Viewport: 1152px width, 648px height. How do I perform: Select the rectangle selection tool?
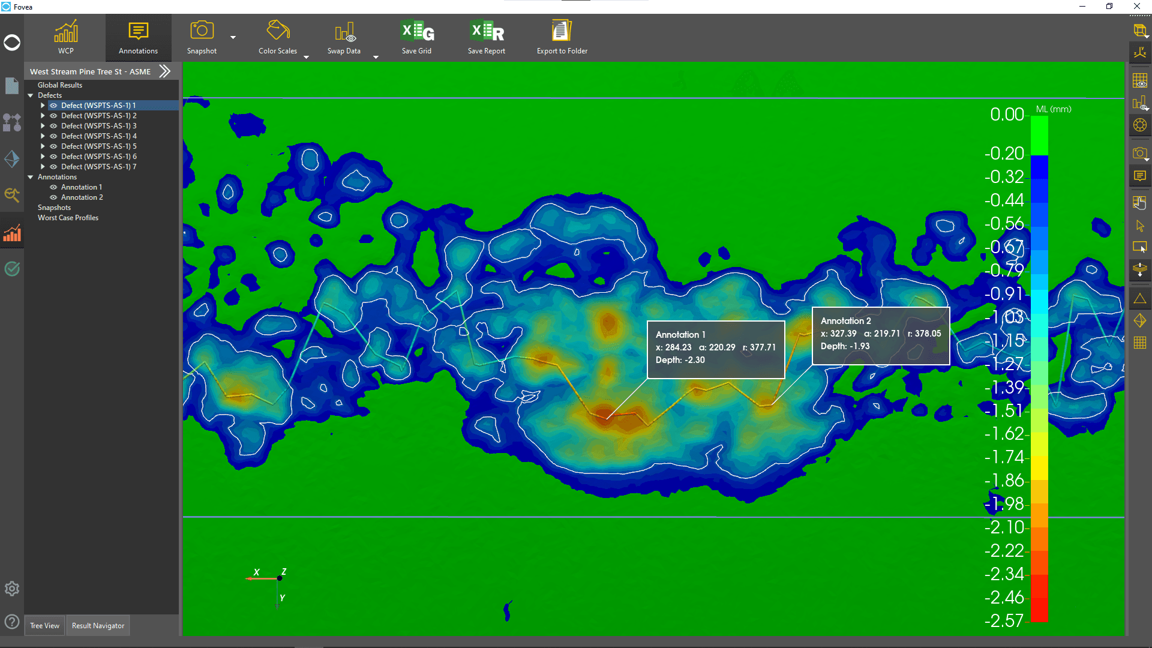tap(1140, 247)
